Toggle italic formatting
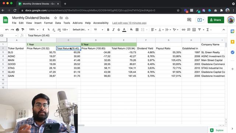 tap(113, 30)
